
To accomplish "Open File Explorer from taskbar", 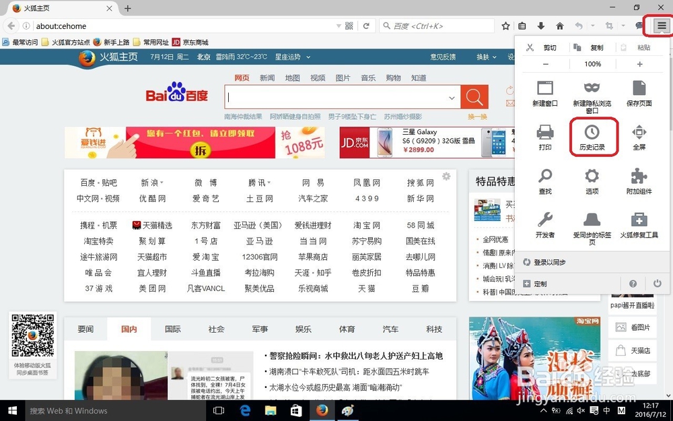I will pos(271,410).
